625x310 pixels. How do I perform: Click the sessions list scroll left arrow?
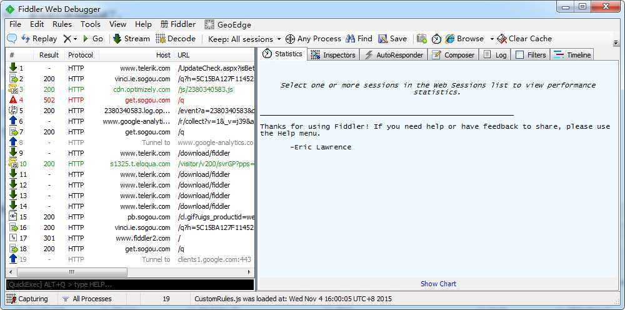click(x=10, y=272)
